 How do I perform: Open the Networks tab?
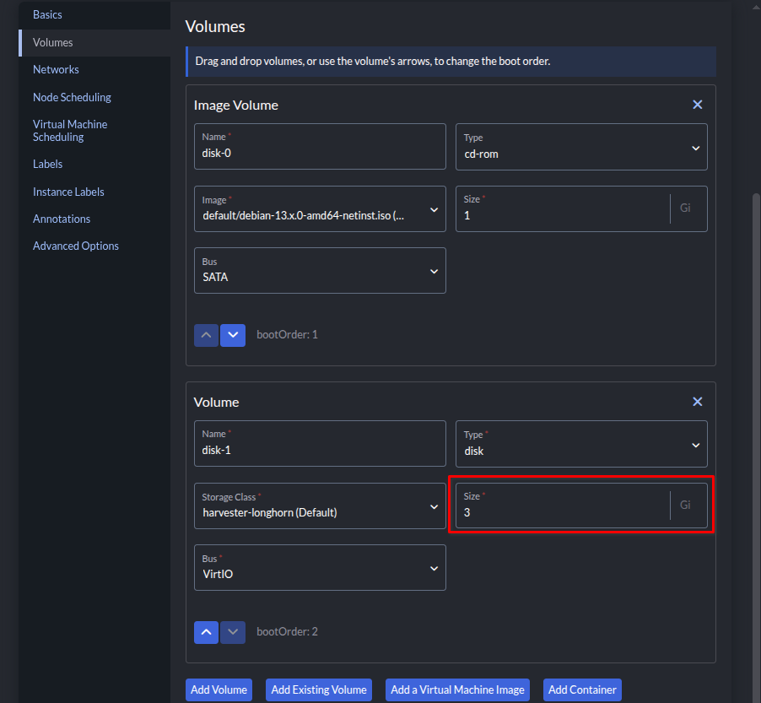coord(56,69)
